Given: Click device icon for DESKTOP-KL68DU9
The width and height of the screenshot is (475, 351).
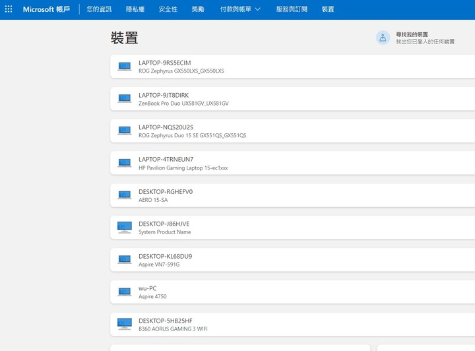Looking at the screenshot, I should click(x=125, y=259).
